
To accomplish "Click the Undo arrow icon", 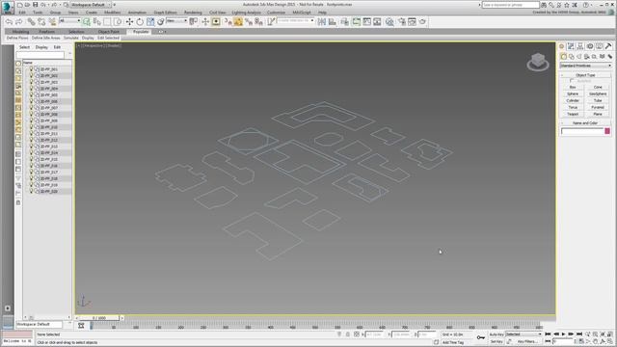I will pyautogui.click(x=9, y=22).
